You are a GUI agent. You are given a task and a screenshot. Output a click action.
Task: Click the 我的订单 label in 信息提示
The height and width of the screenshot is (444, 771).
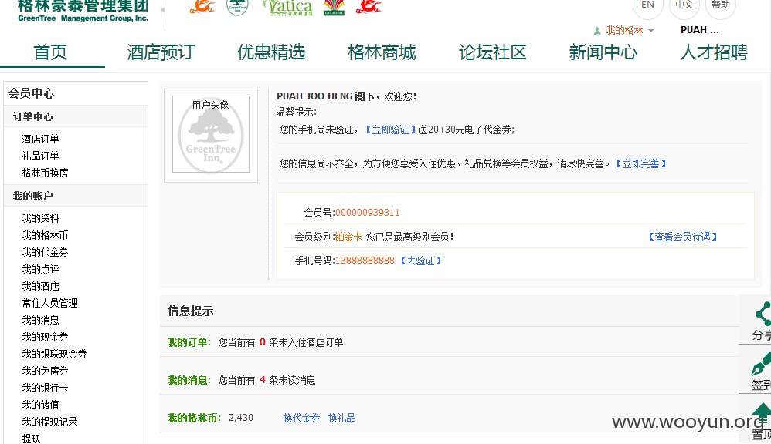(x=189, y=342)
